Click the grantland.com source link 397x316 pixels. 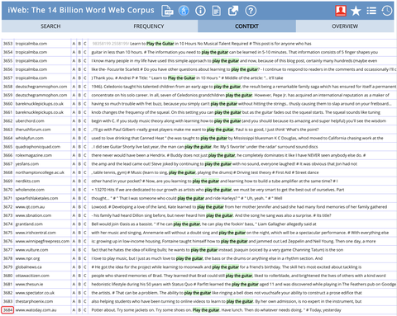29,224
